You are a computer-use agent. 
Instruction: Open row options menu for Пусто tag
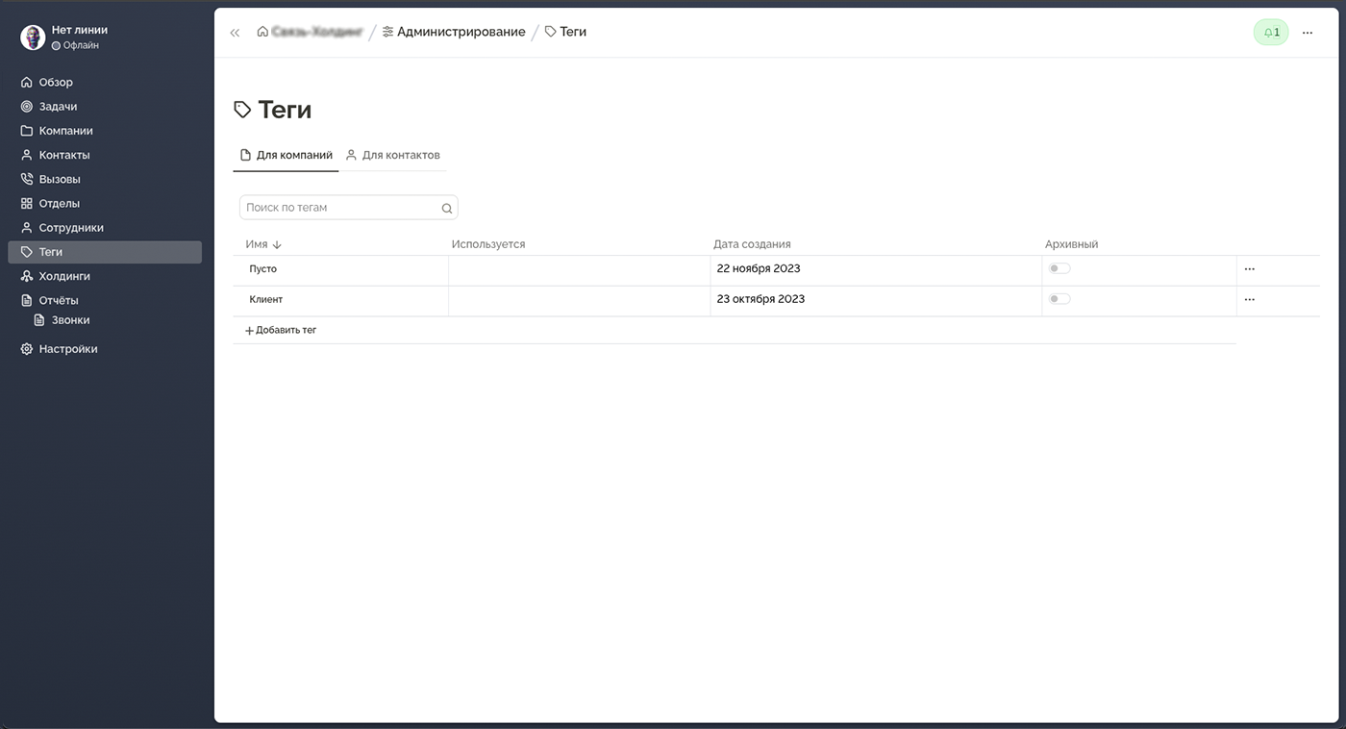[1249, 269]
